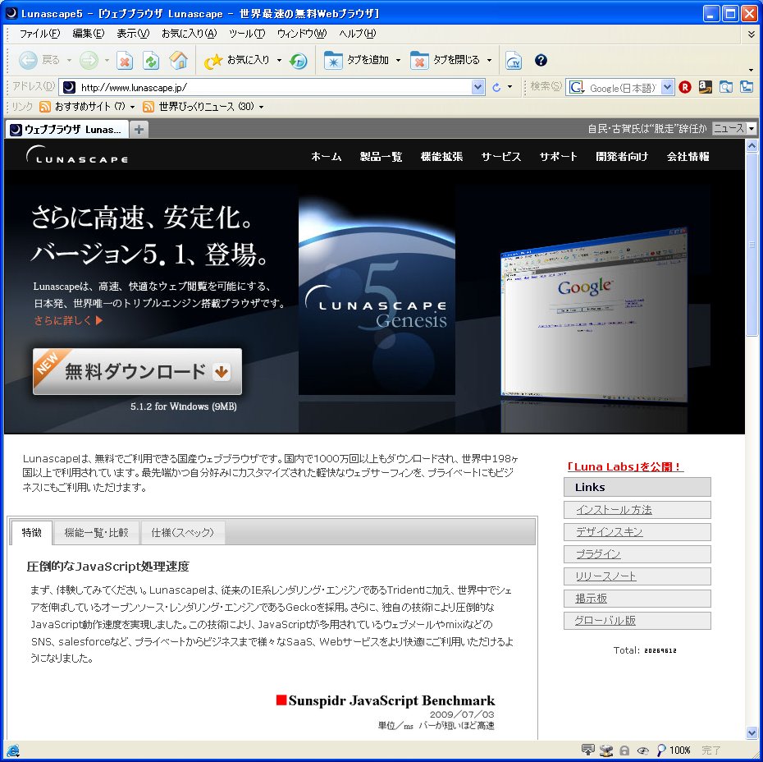763x762 pixels.
Task: Follow the さらに詳しく link
Action: [68, 320]
